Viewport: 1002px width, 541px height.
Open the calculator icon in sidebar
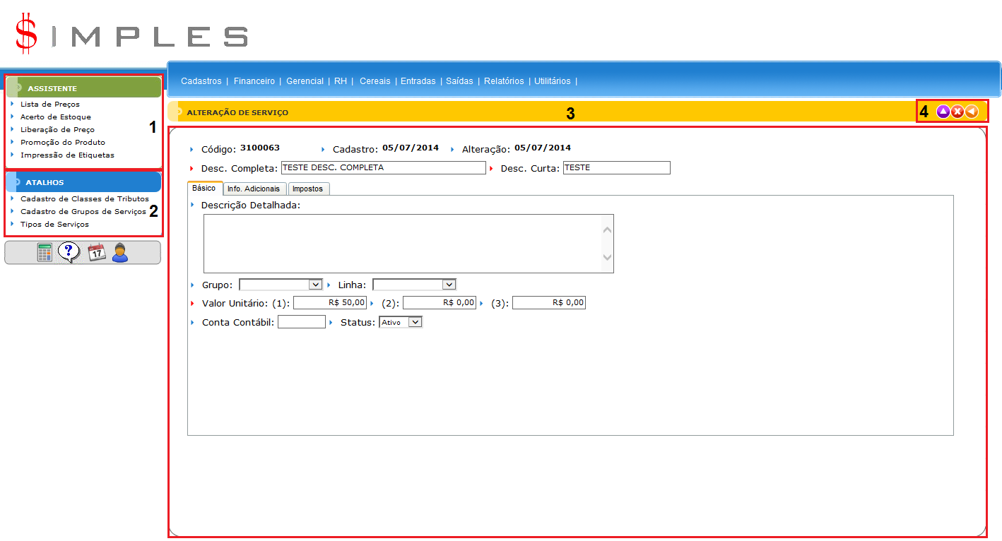point(45,252)
